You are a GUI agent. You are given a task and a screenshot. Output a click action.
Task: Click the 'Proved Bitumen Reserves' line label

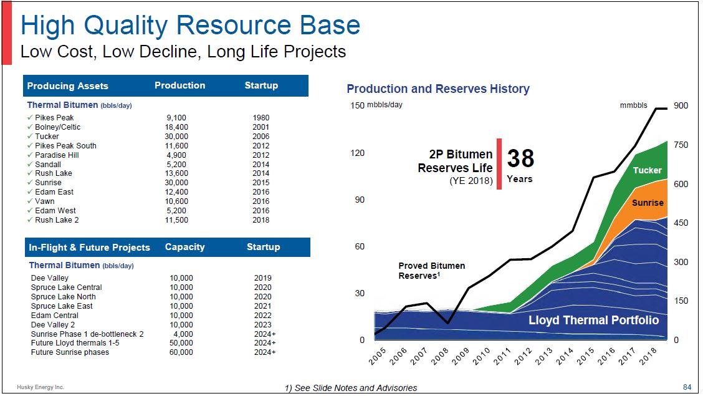pyautogui.click(x=432, y=271)
